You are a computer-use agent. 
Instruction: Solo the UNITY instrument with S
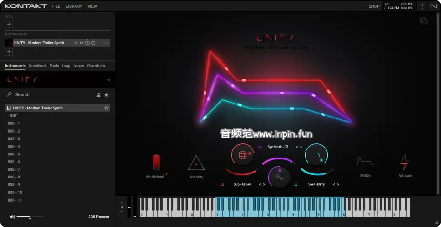coord(76,43)
